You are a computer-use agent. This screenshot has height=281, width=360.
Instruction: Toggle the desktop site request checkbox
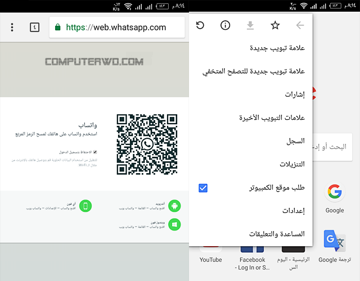point(203,188)
